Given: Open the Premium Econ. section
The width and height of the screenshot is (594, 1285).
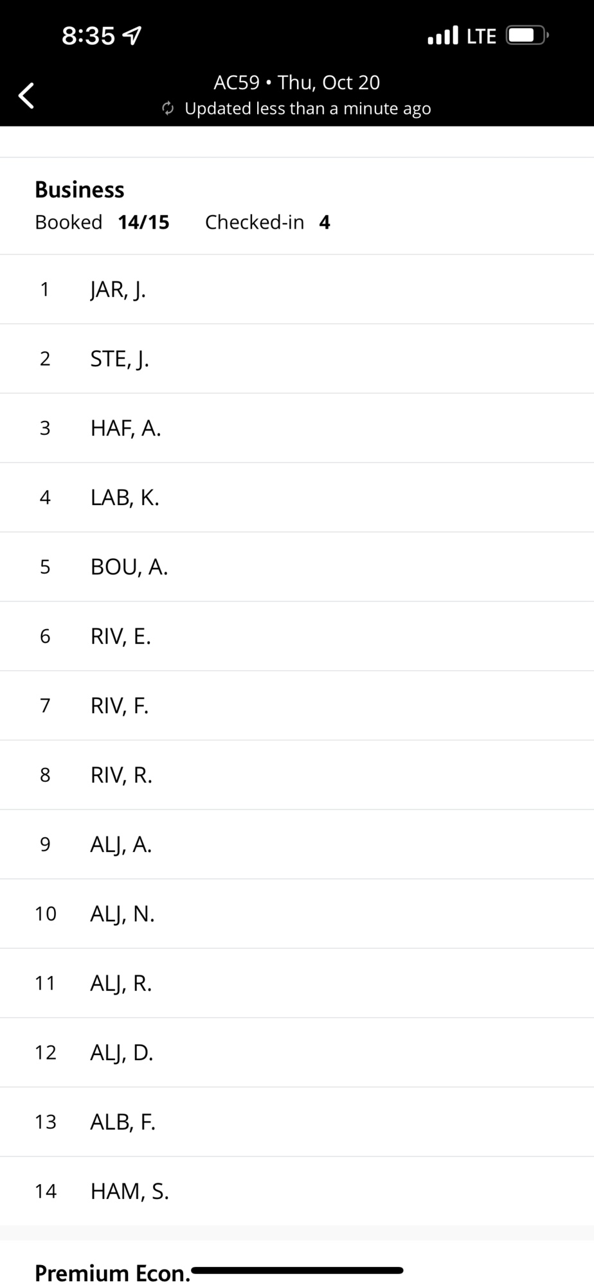Looking at the screenshot, I should [113, 1272].
